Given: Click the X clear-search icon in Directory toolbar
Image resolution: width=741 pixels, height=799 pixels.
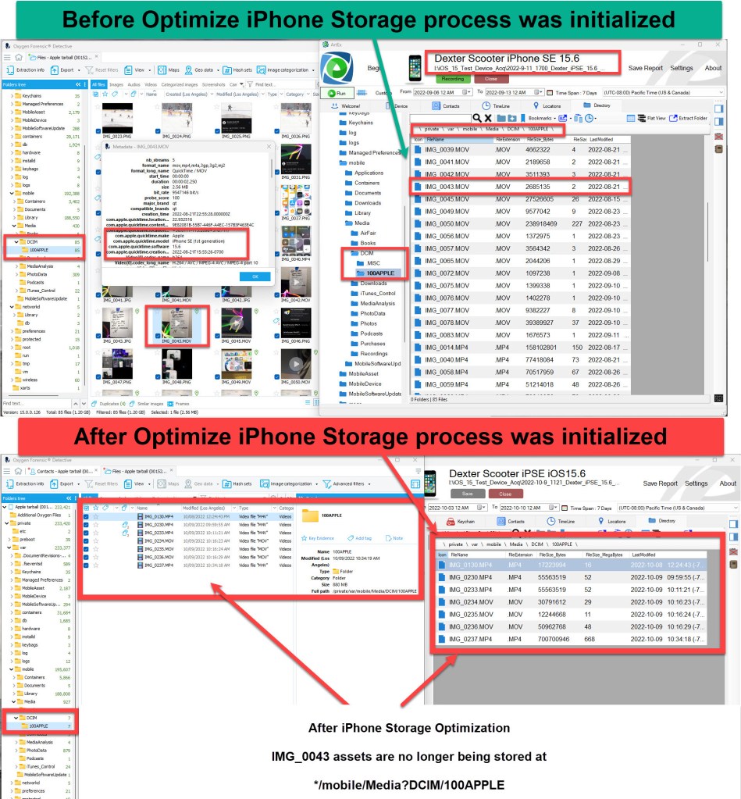Looking at the screenshot, I should point(489,118).
